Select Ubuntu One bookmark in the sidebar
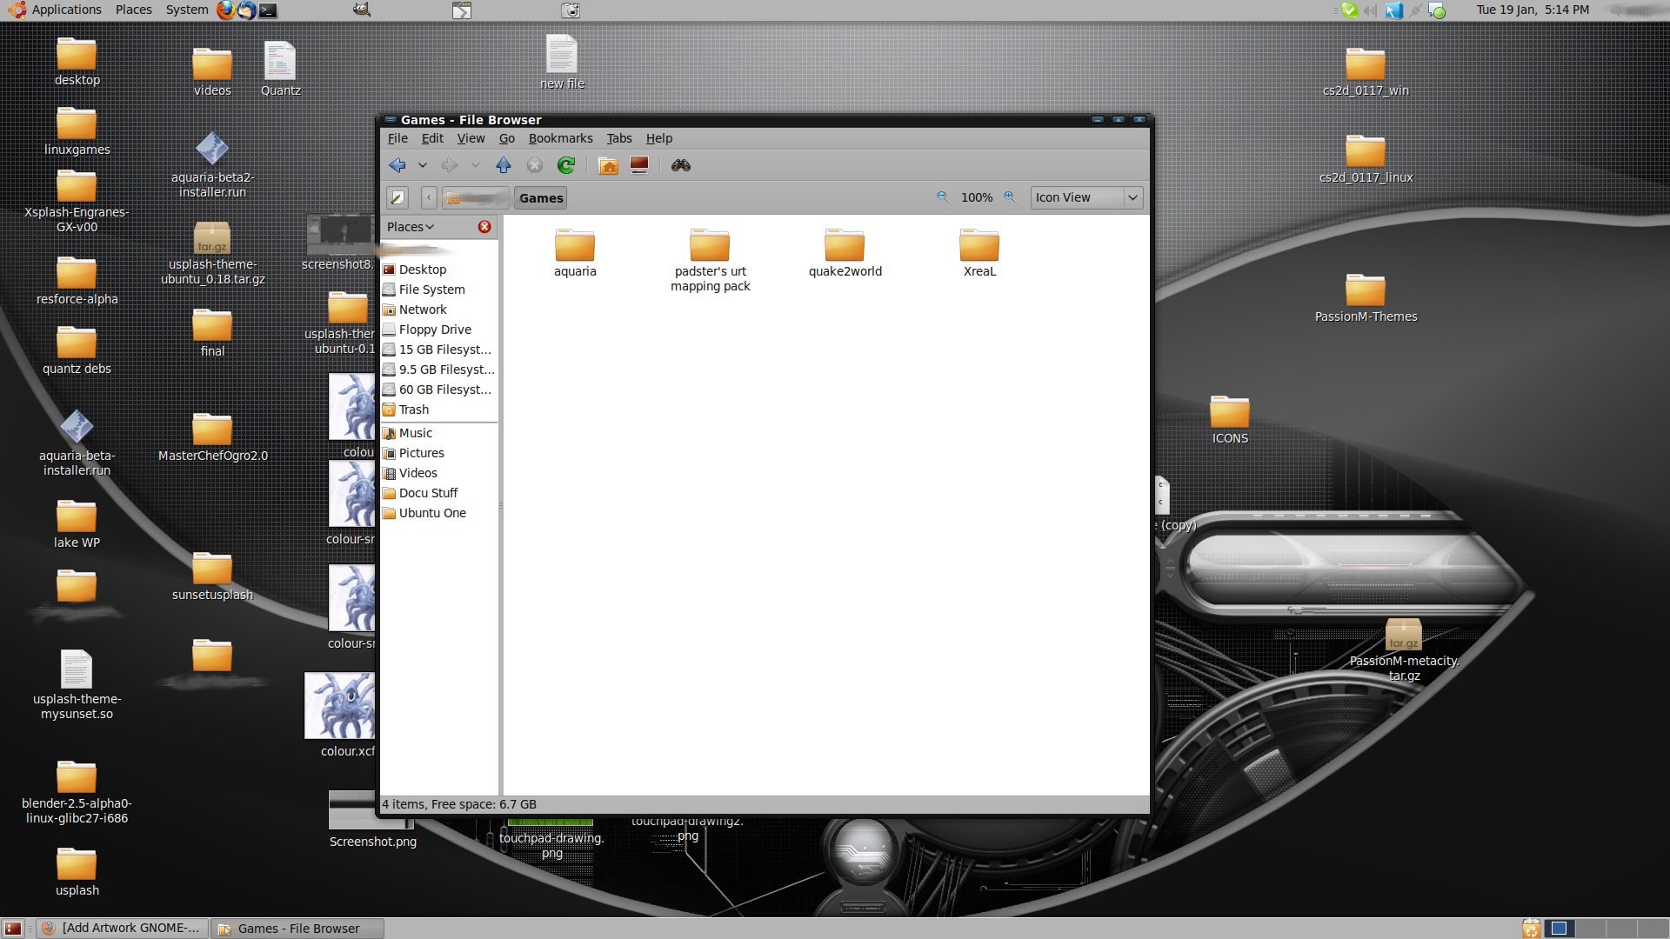Viewport: 1670px width, 939px height. point(439,513)
